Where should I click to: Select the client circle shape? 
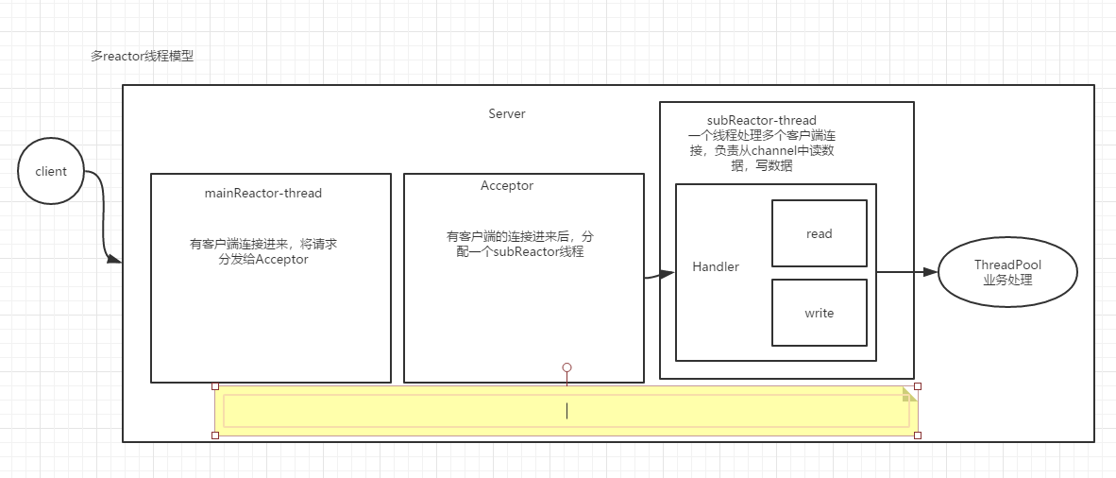point(51,171)
